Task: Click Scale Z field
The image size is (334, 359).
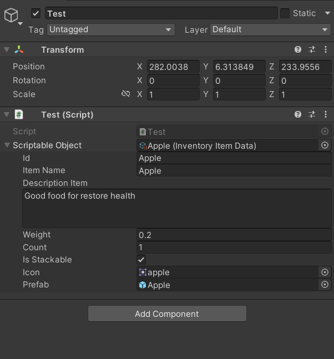Action: (305, 94)
